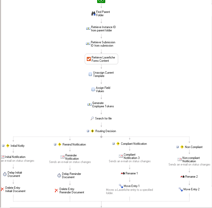Select the orange checkmark Retrieve Laserfiche Forms icon
This screenshot has width=212, height=208.
(x=89, y=59)
